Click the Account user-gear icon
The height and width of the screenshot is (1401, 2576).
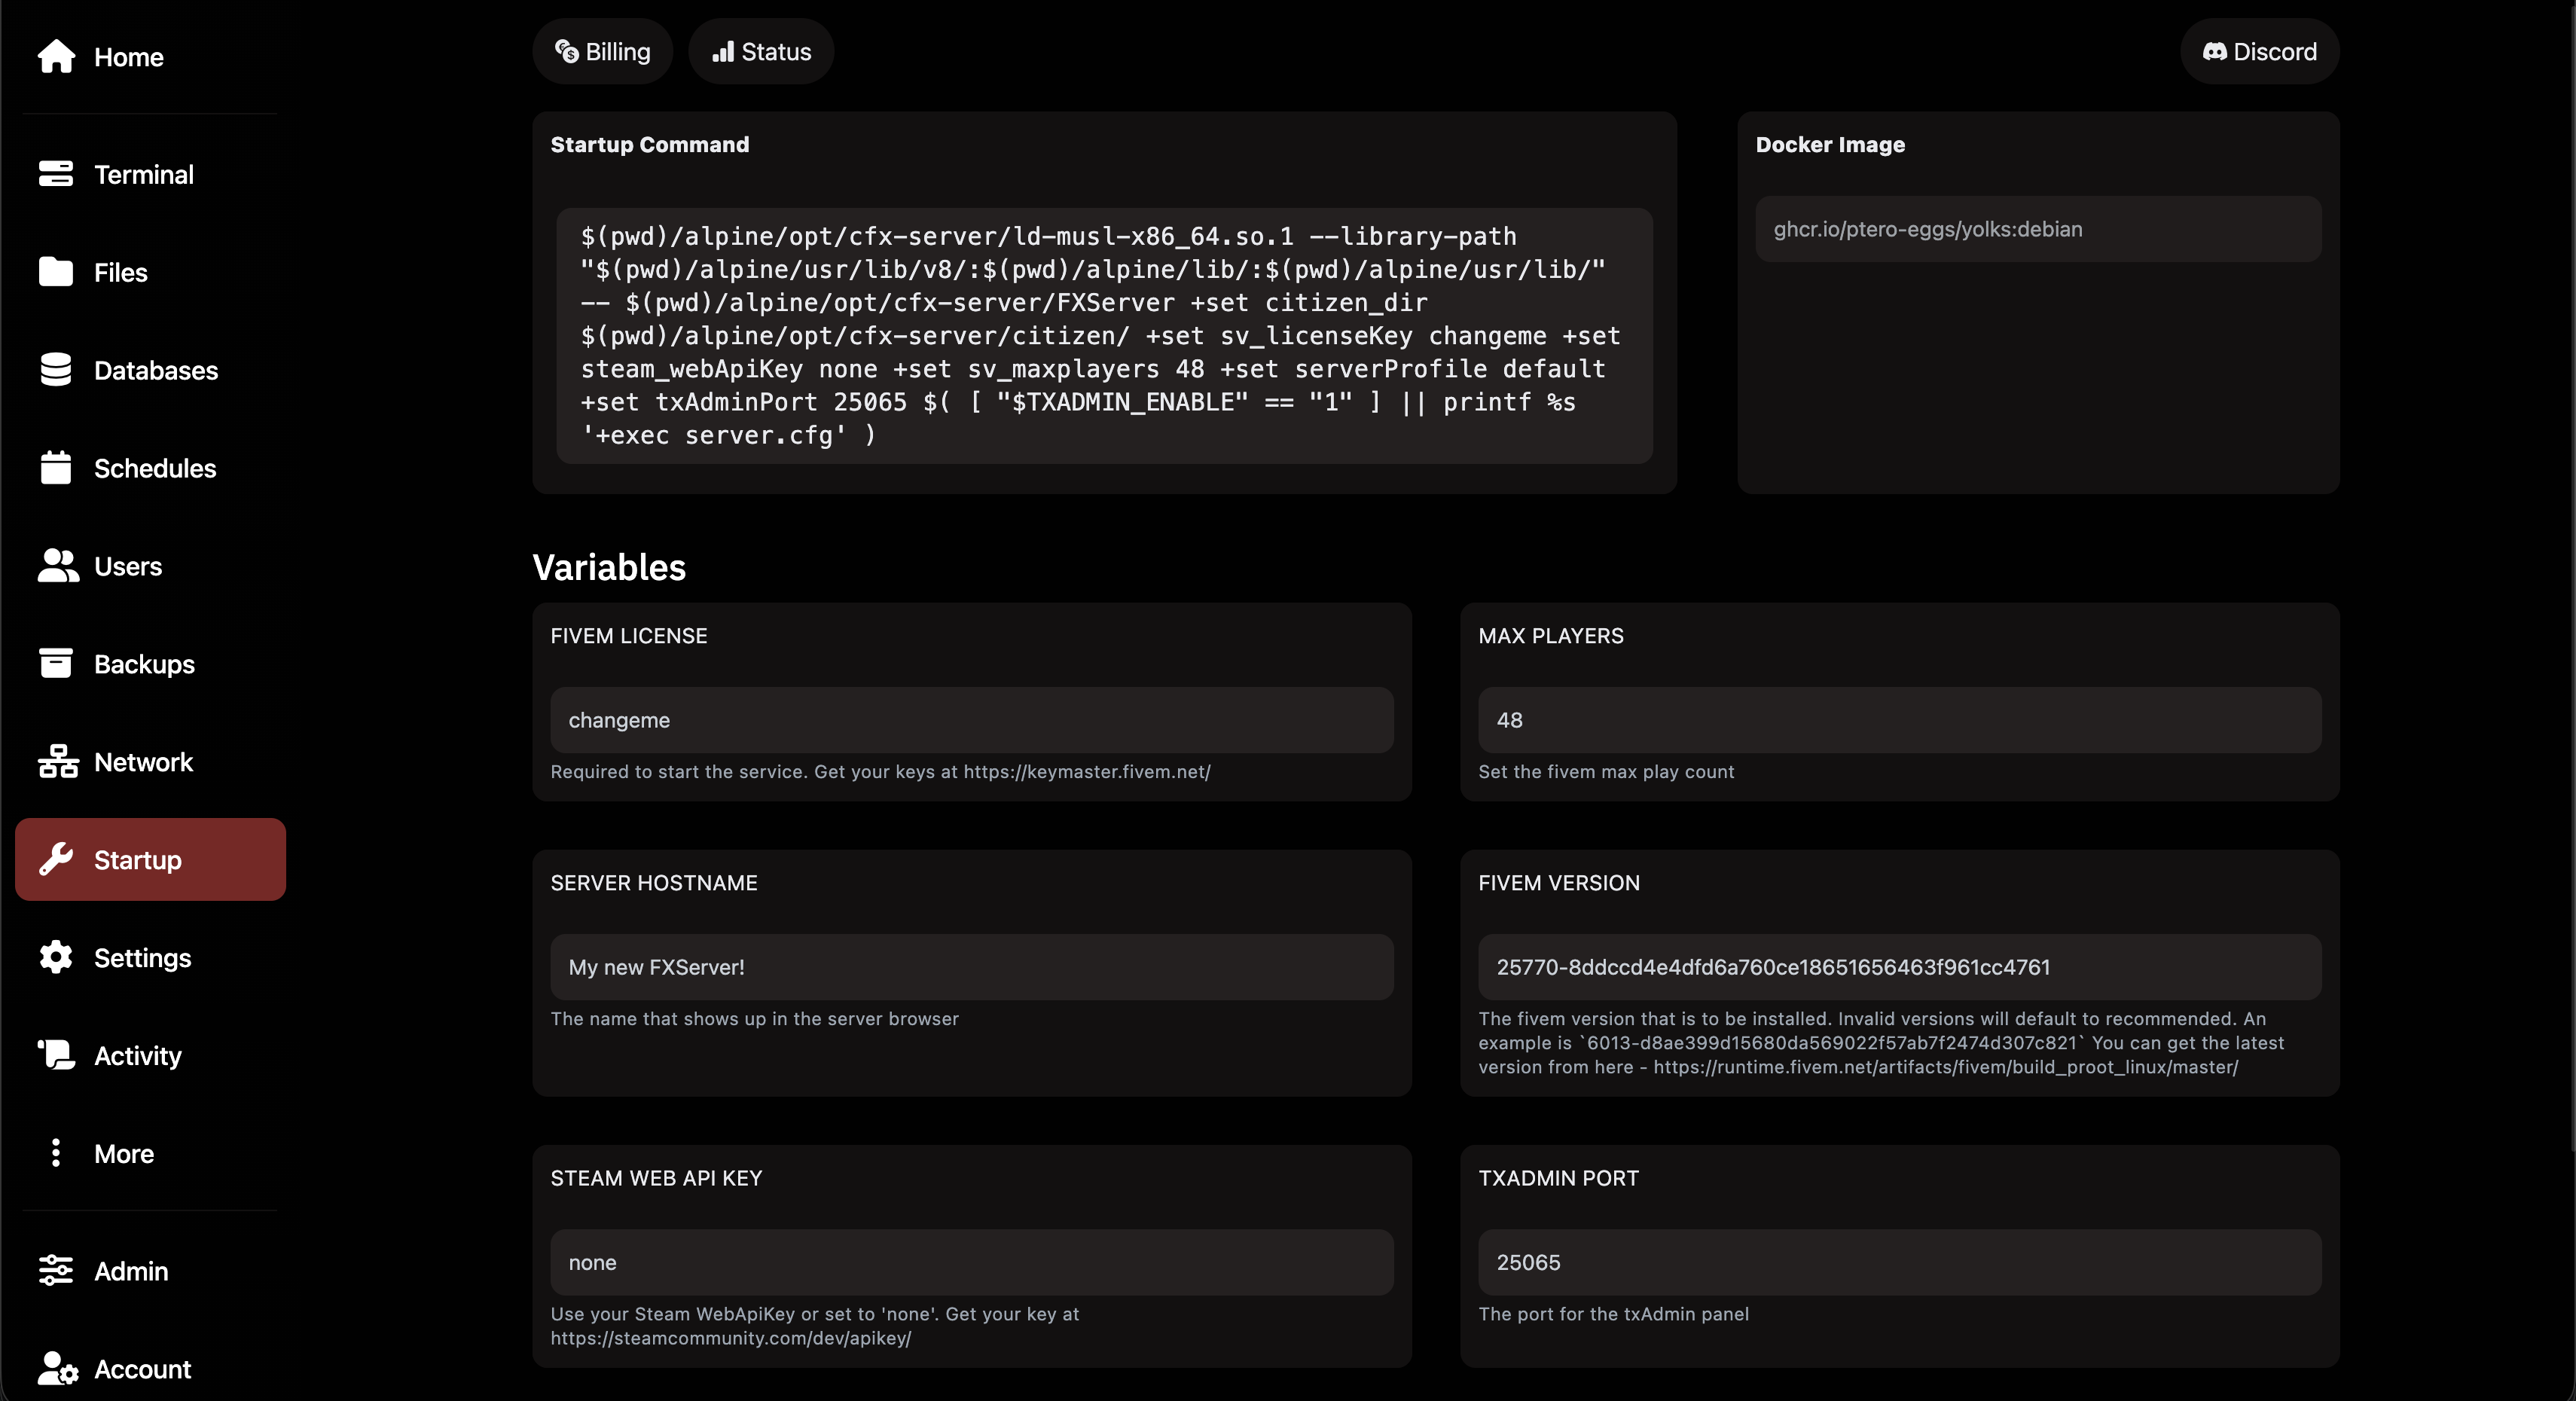pyautogui.click(x=58, y=1369)
